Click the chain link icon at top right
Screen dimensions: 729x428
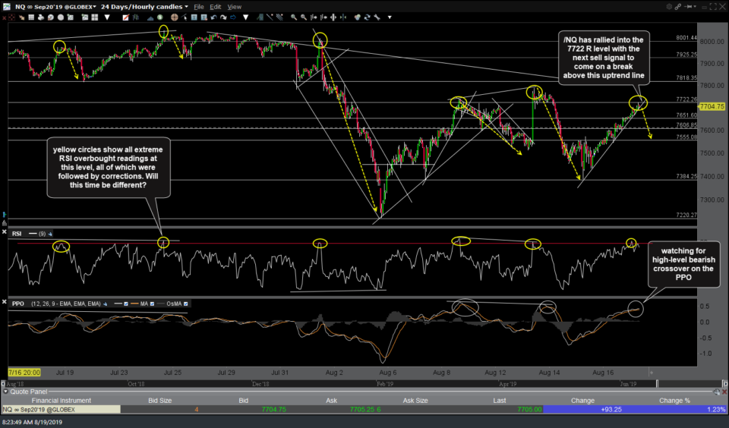point(678,7)
